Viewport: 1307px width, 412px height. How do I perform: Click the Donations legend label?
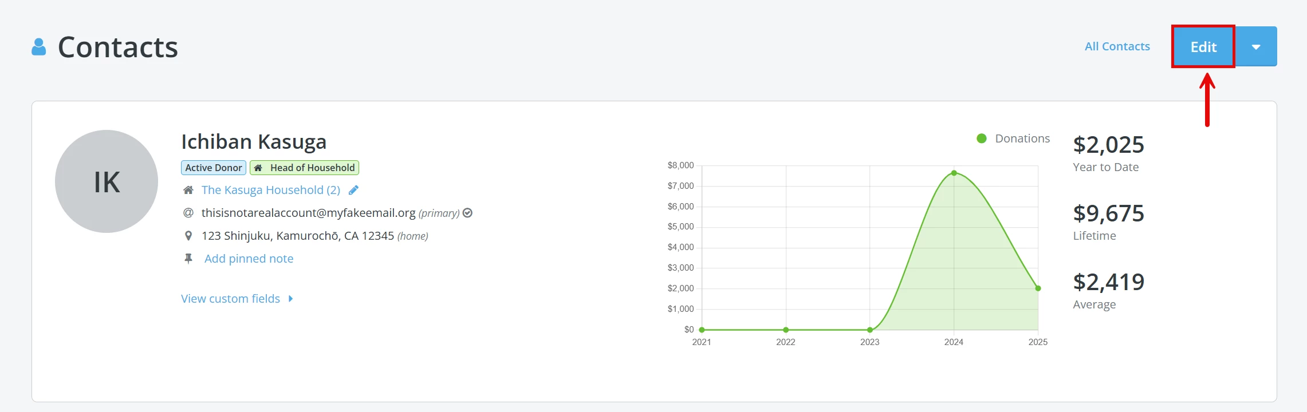[1022, 138]
